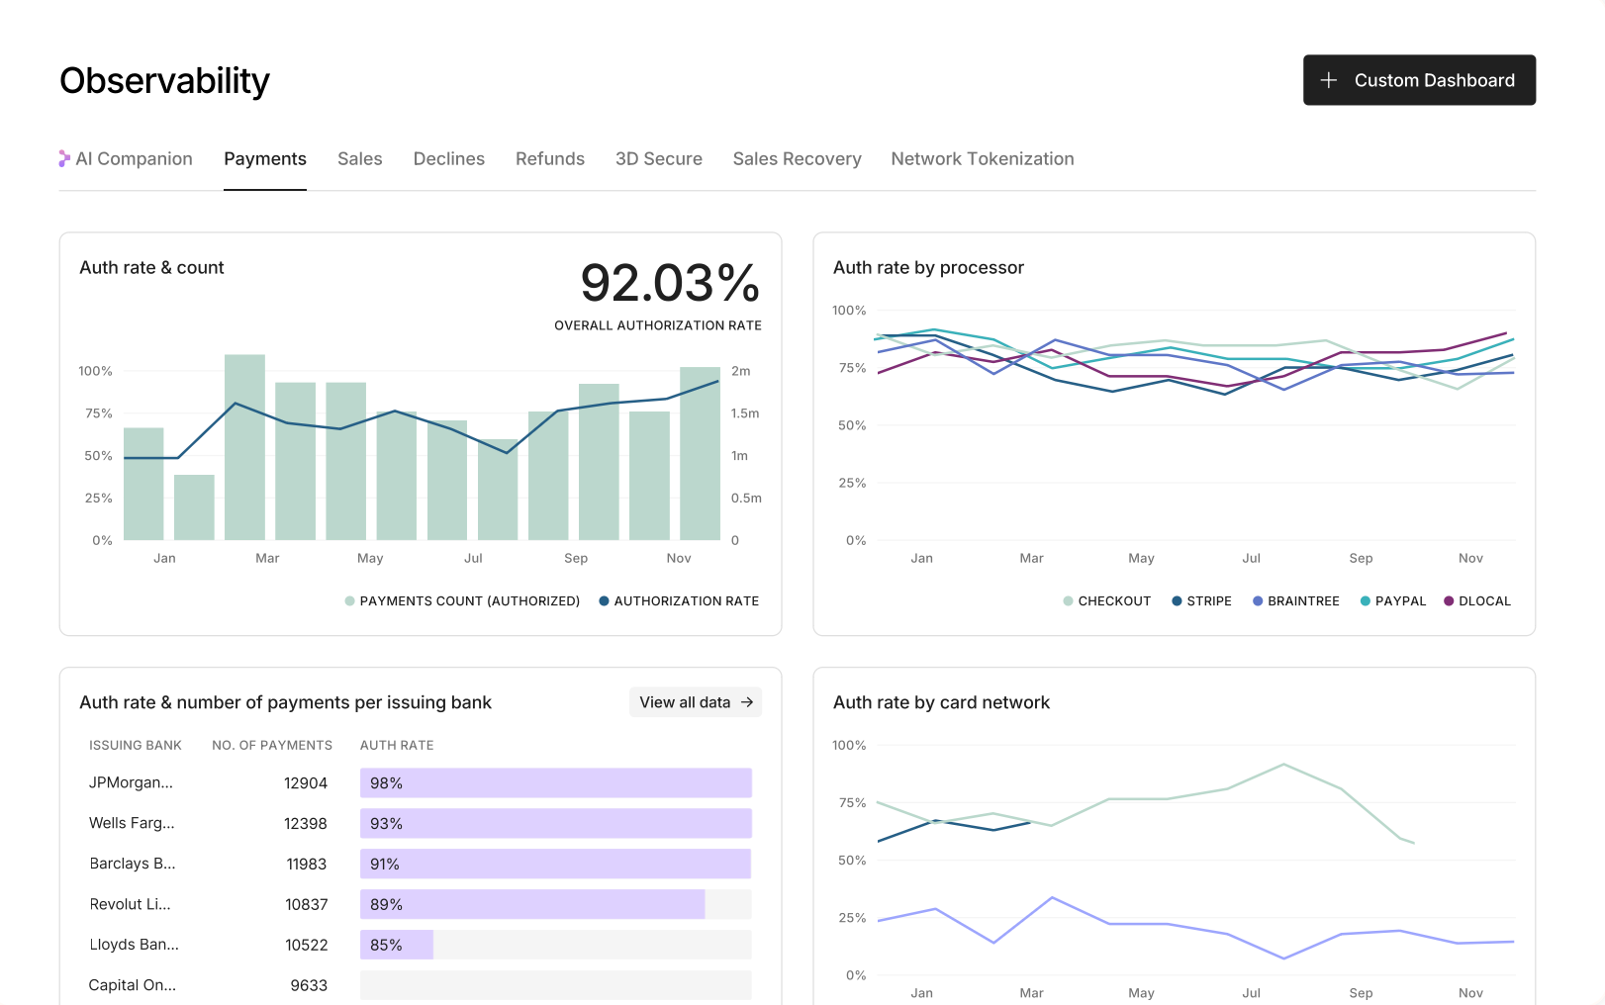Toggle the Authorization Rate legend series
The image size is (1605, 1005).
click(x=679, y=601)
